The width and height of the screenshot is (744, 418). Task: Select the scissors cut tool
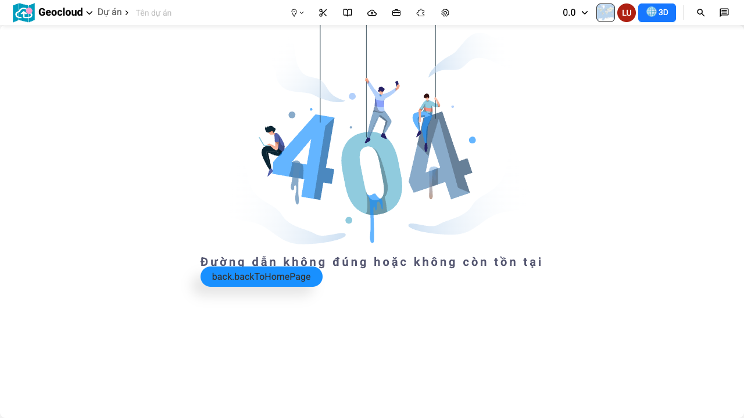tap(323, 12)
